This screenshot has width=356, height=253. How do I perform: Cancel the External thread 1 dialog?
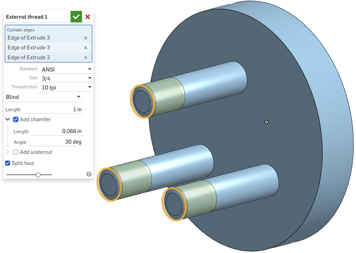[87, 16]
